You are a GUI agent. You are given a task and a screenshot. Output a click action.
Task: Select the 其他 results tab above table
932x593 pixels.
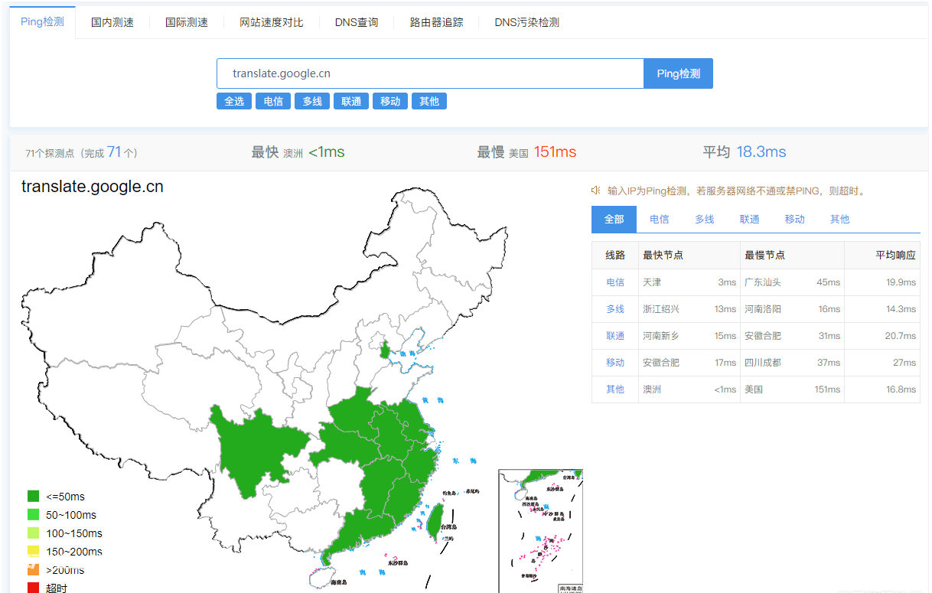pos(840,219)
